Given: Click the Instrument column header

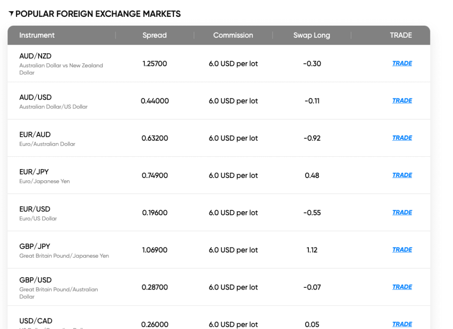Looking at the screenshot, I should pos(37,35).
